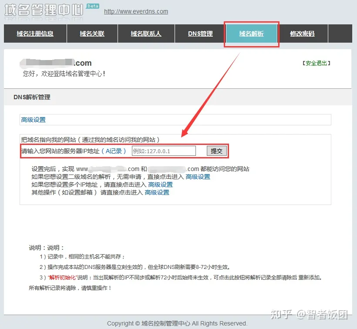Open the 修改密码 tab
Screen dimensions: 357x329
point(302,34)
